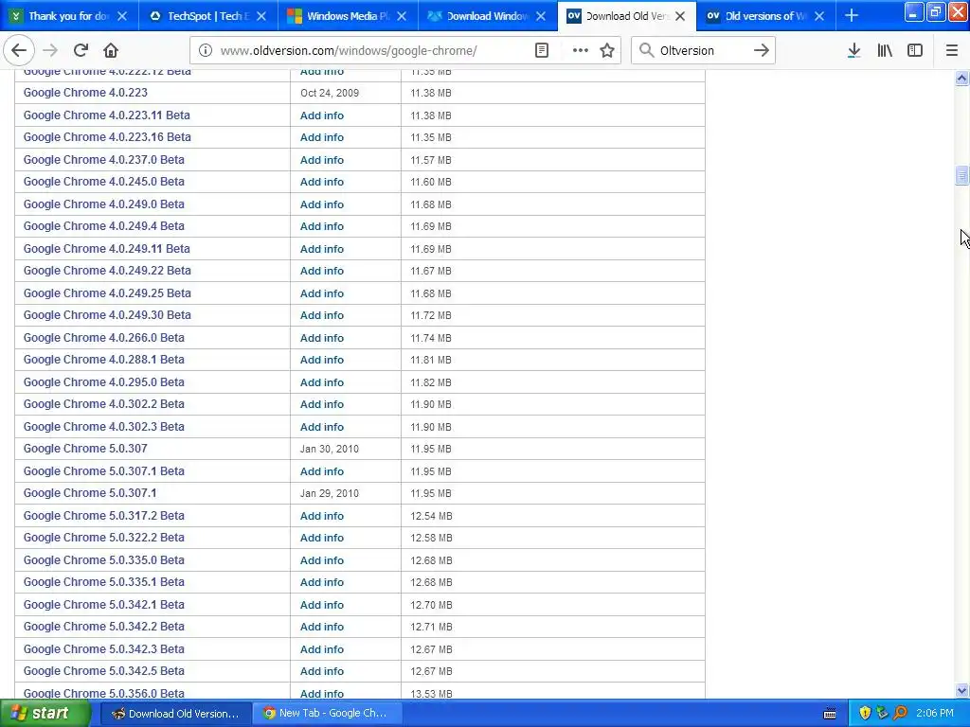
Task: Open Google Chrome 4.0.249.30 Beta link
Action: 107,315
